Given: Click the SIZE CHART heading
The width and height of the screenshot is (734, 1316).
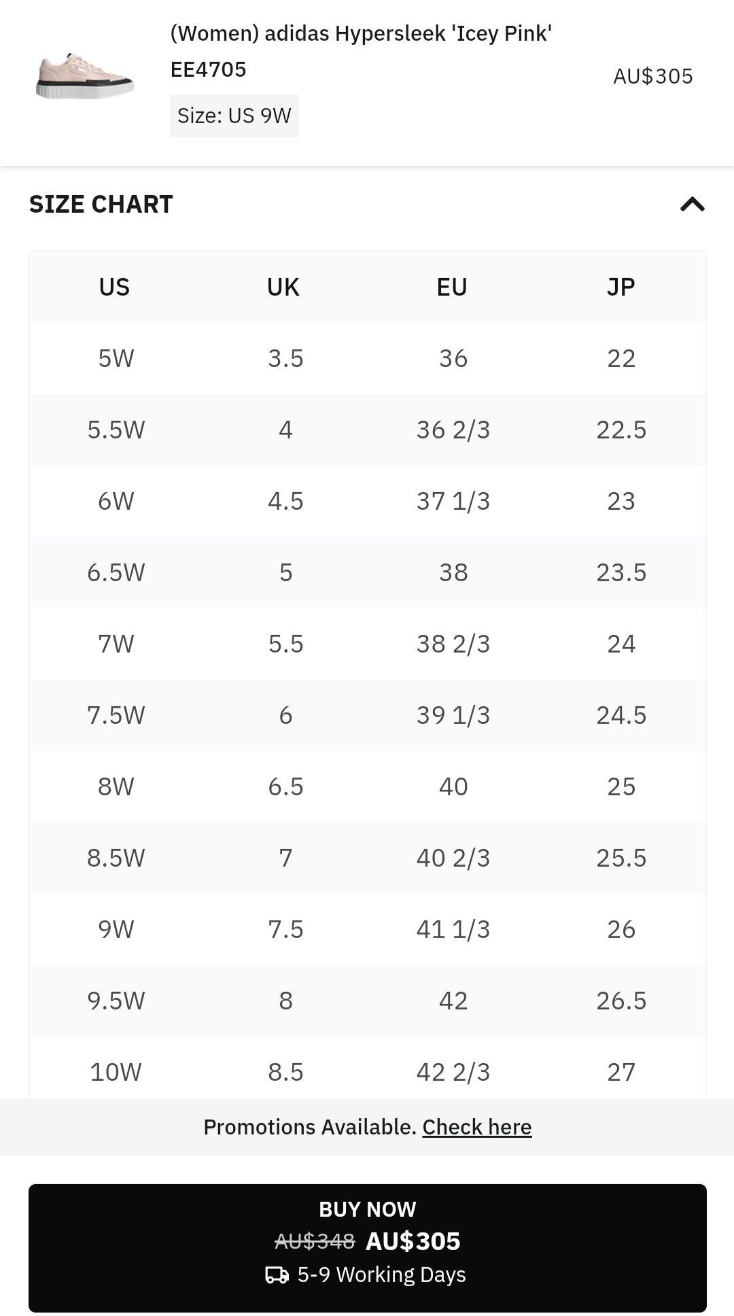Looking at the screenshot, I should (101, 204).
